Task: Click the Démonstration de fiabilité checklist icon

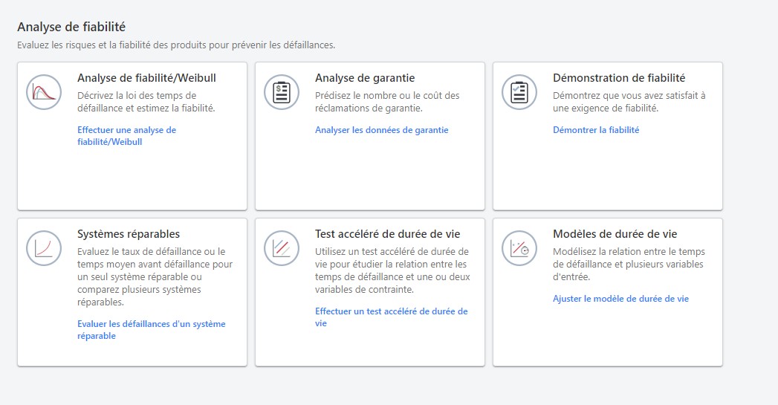Action: 519,92
